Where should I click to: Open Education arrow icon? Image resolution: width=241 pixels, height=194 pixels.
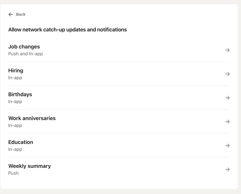(x=227, y=145)
